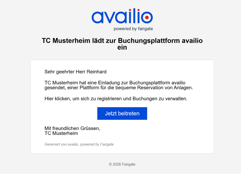
Task: Click the 'TC Musterheim' signature below the closing
Action: (61, 133)
